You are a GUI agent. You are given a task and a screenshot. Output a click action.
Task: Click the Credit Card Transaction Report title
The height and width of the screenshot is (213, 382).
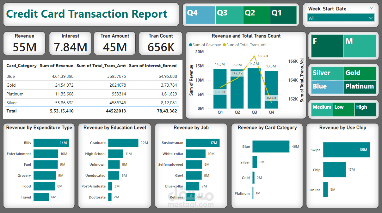87,14
